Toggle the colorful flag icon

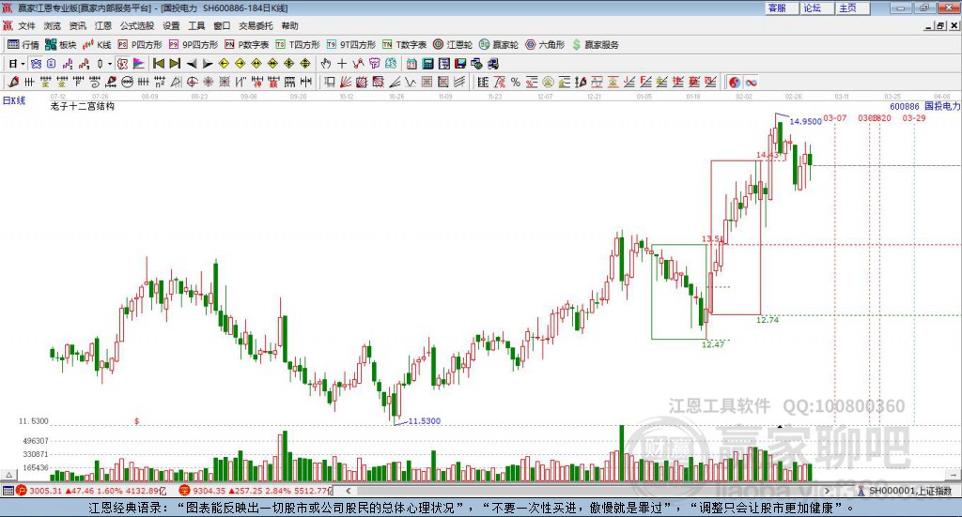coord(139,64)
